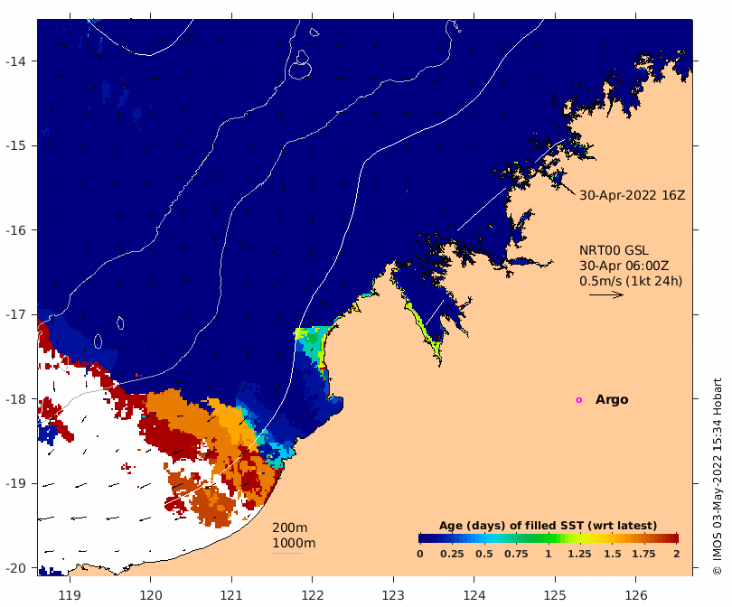Click the colorbar tick label '0.25'
The image size is (732, 607).
pyautogui.click(x=452, y=554)
